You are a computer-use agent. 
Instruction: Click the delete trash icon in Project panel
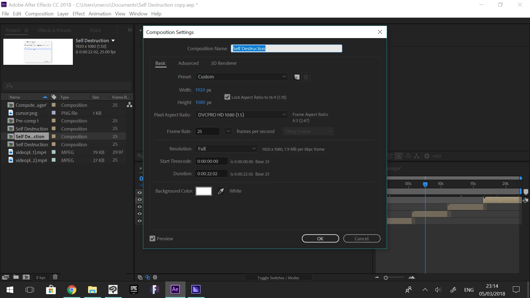(55, 277)
